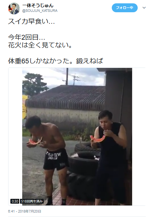Click the 518回再生済み view count label
The width and height of the screenshot is (151, 217).
32,201
